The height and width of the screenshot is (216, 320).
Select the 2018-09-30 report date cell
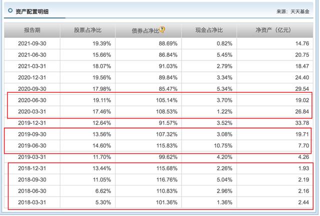point(32,180)
